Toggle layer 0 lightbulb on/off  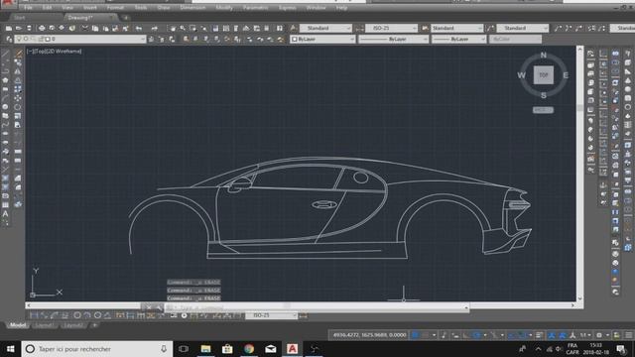pos(19,40)
